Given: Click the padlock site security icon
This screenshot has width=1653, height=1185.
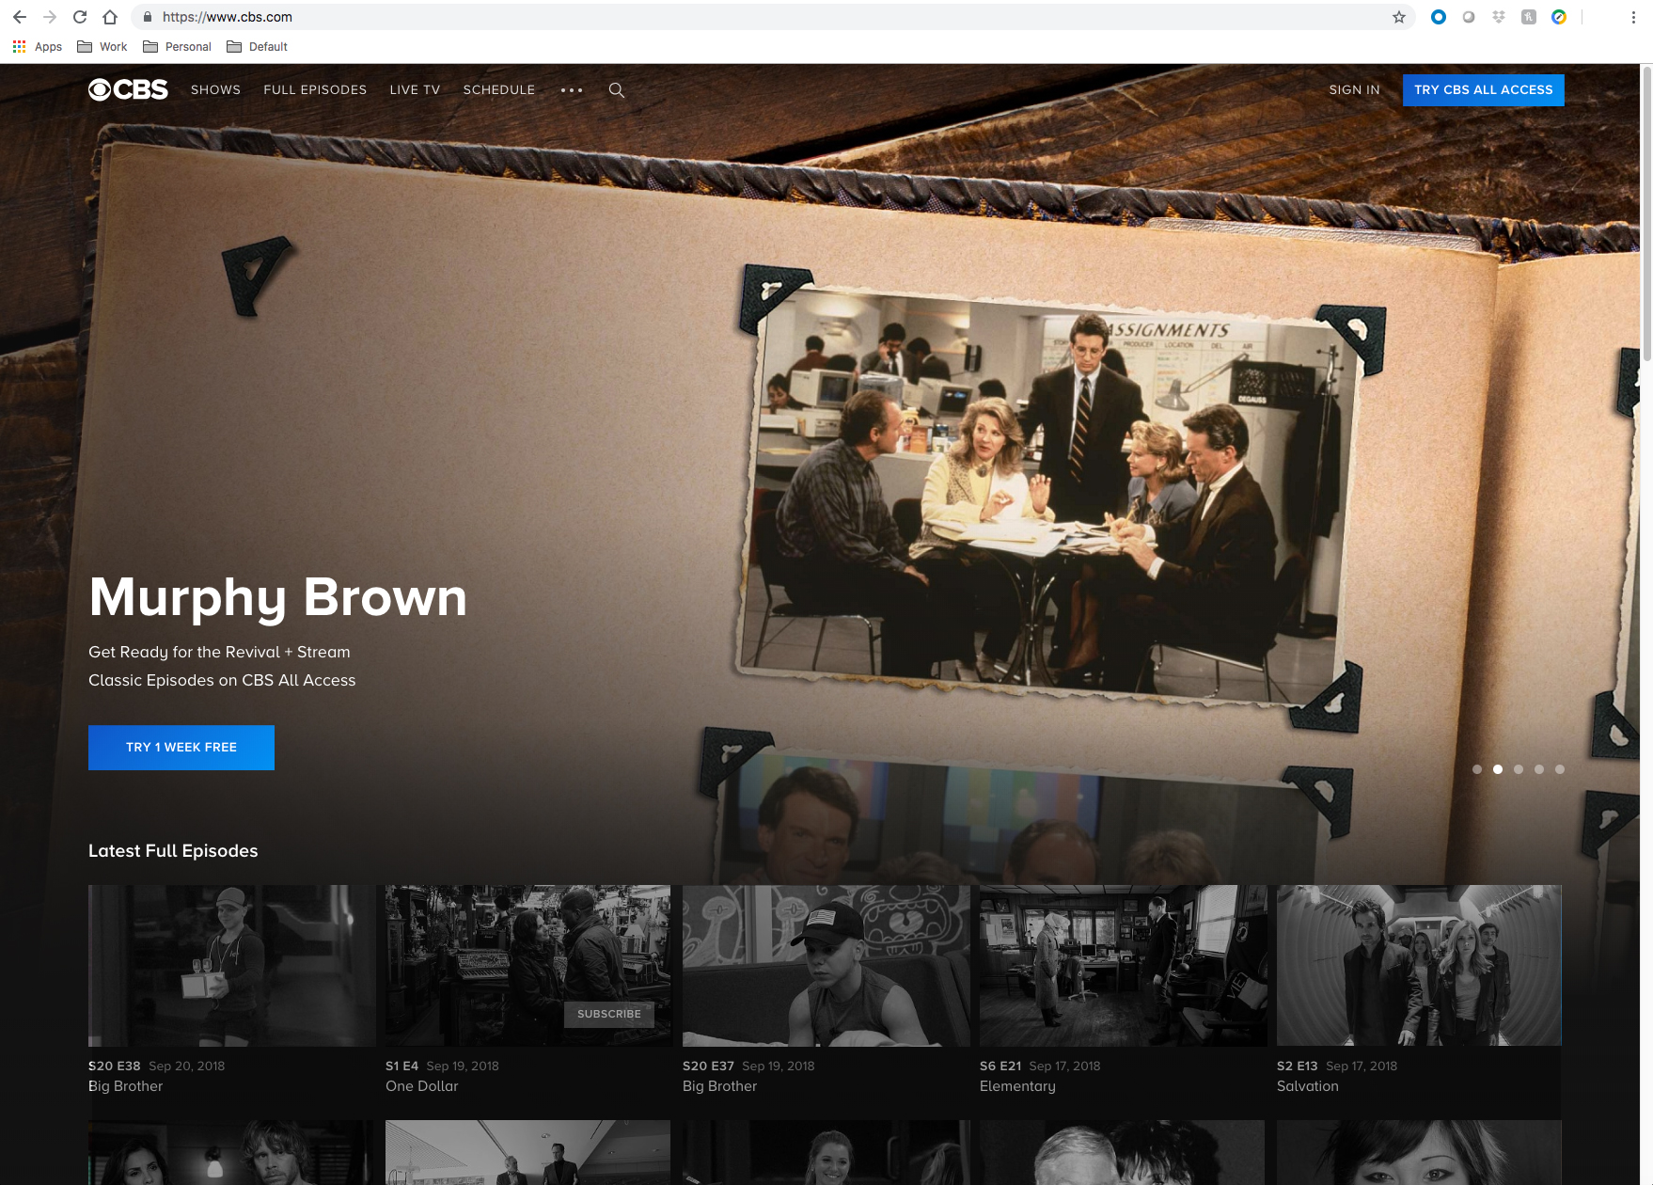Looking at the screenshot, I should 148,17.
